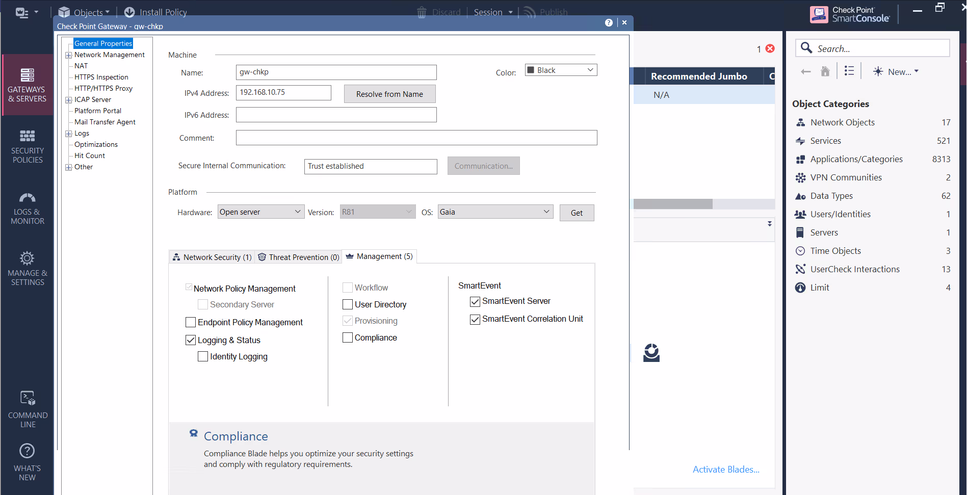Open the Gateways & Servers view

(27, 85)
